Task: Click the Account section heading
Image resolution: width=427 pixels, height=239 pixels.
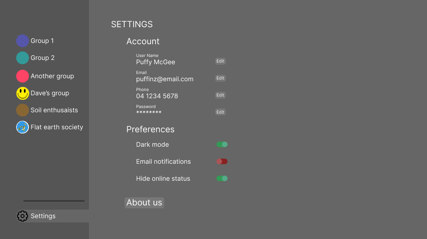Action: 143,41
